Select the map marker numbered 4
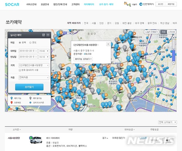 tap(106, 105)
